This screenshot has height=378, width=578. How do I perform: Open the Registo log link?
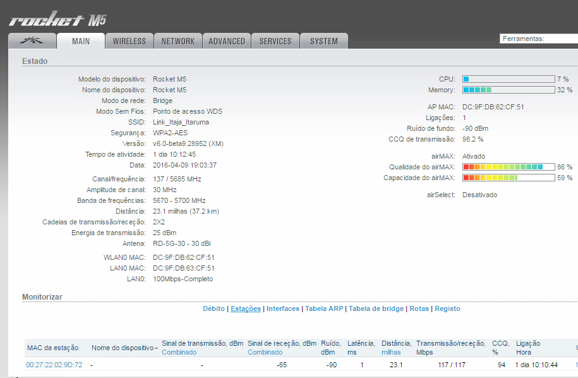click(x=447, y=308)
